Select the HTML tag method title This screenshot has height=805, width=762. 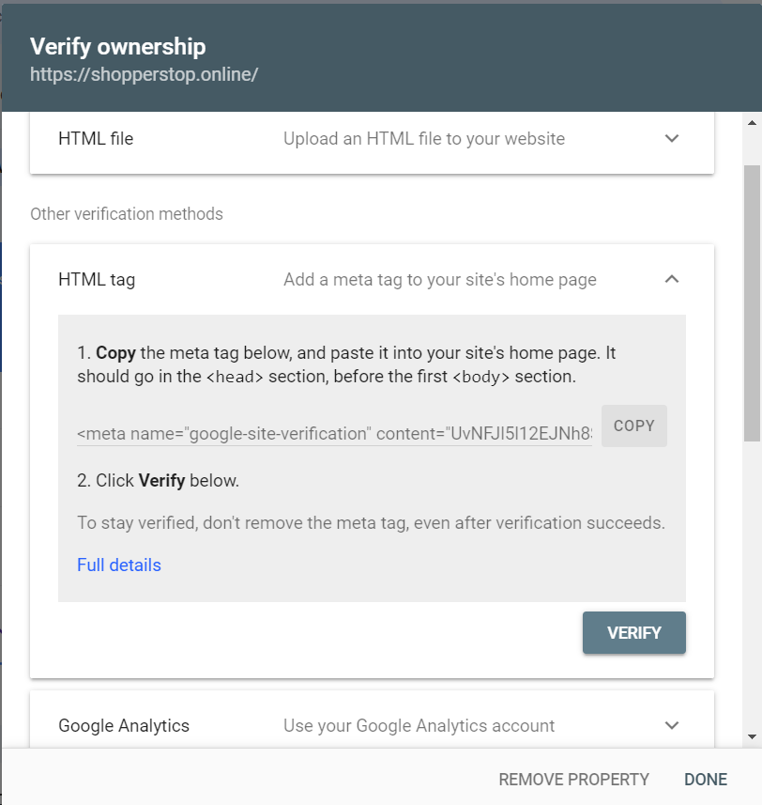click(97, 279)
